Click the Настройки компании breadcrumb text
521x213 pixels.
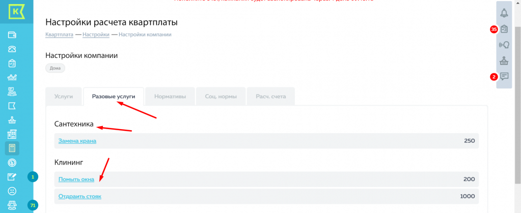point(145,35)
